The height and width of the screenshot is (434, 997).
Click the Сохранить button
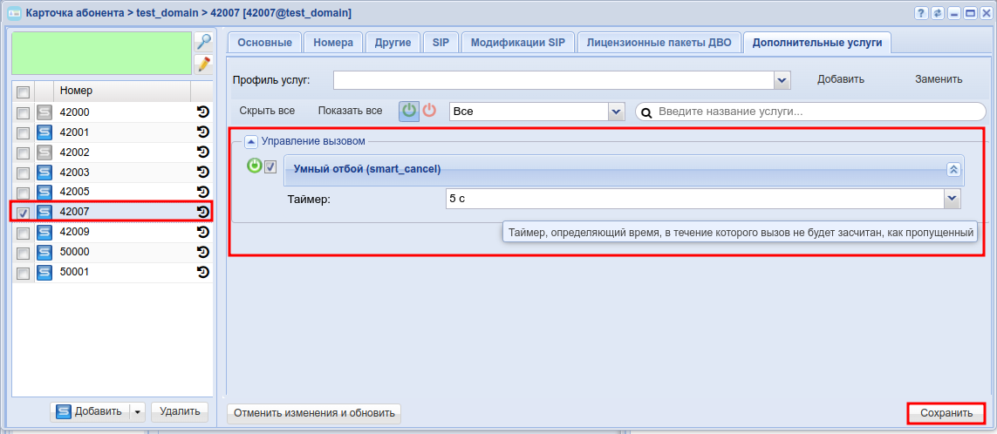click(x=946, y=413)
